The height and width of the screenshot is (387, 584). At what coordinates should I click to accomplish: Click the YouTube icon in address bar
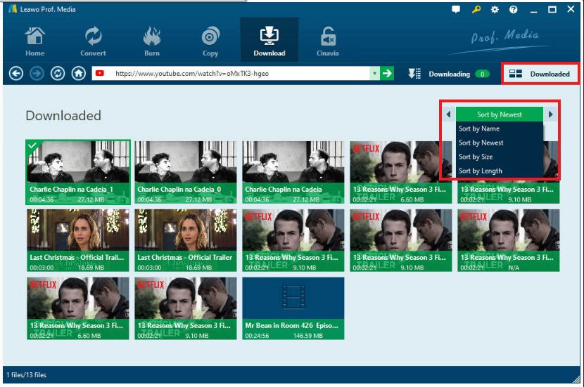point(100,73)
